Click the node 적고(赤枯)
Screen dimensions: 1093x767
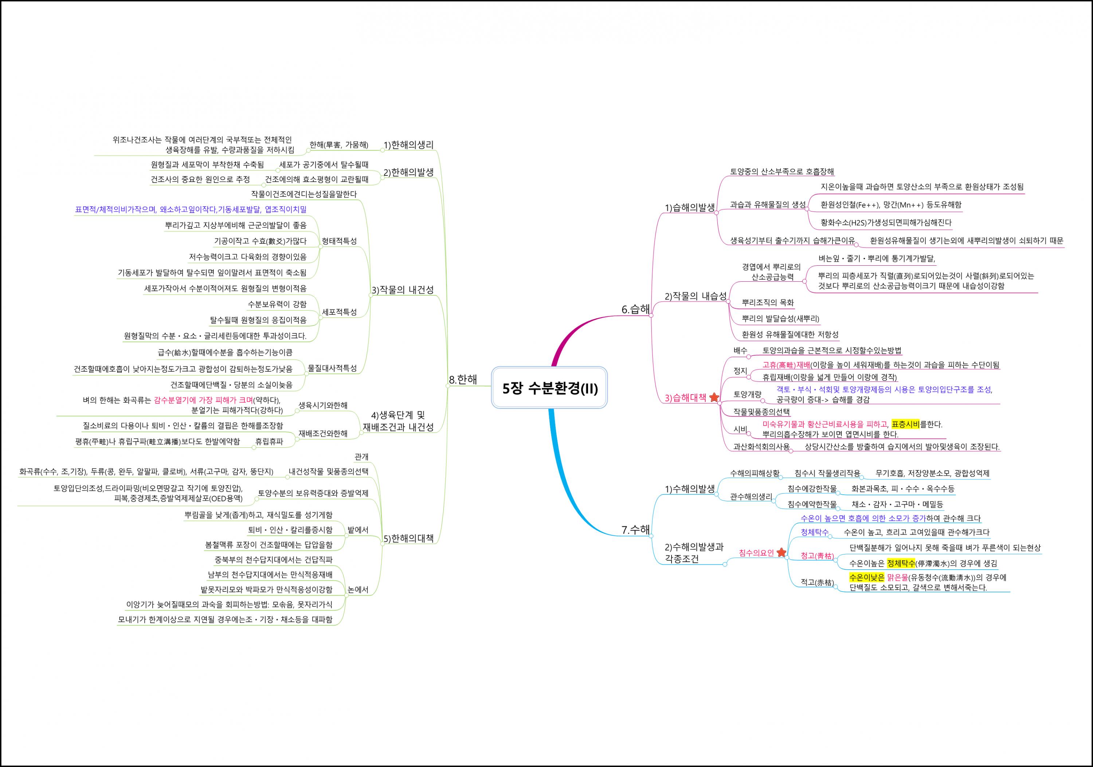click(x=817, y=582)
